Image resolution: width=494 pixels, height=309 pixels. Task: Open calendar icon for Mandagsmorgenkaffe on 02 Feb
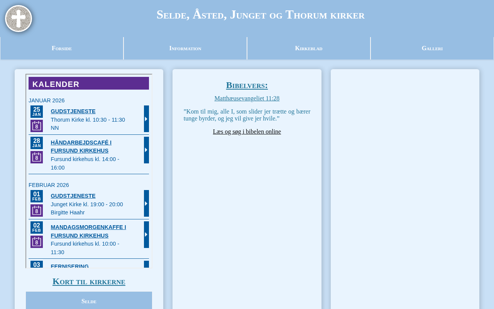(x=37, y=242)
